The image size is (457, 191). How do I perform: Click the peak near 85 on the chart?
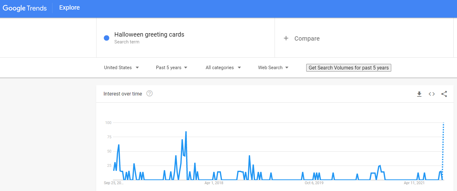click(186, 132)
